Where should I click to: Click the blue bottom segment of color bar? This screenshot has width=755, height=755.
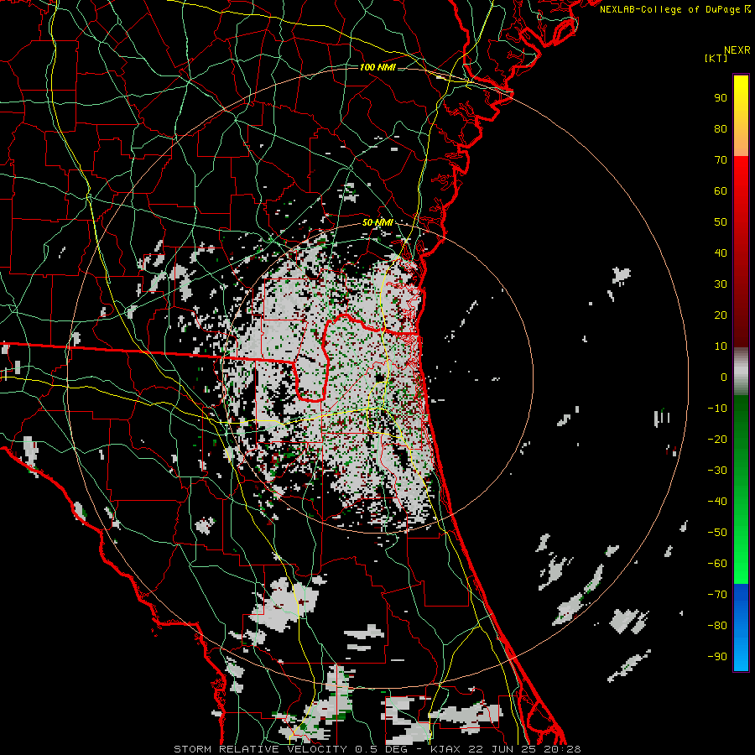click(741, 627)
